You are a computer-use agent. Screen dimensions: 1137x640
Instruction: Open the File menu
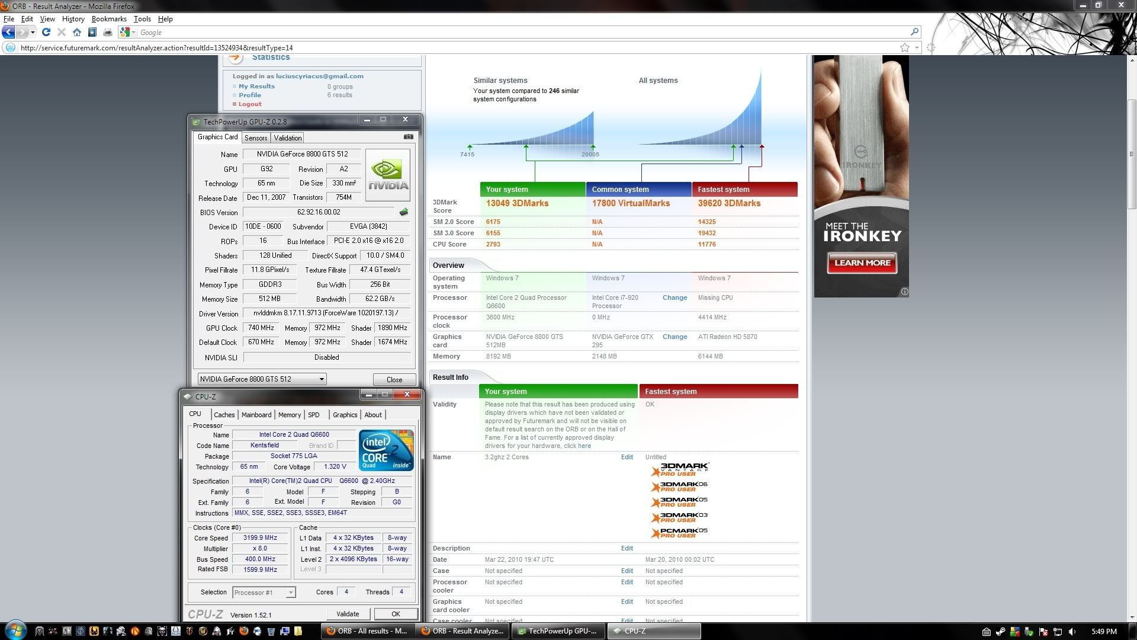tap(9, 19)
